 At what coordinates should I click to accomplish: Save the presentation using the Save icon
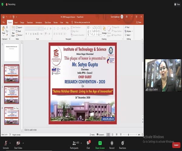3,17
